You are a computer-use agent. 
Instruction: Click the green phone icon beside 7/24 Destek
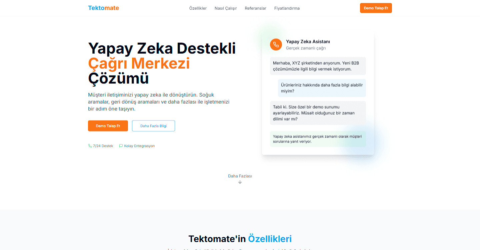(90, 146)
